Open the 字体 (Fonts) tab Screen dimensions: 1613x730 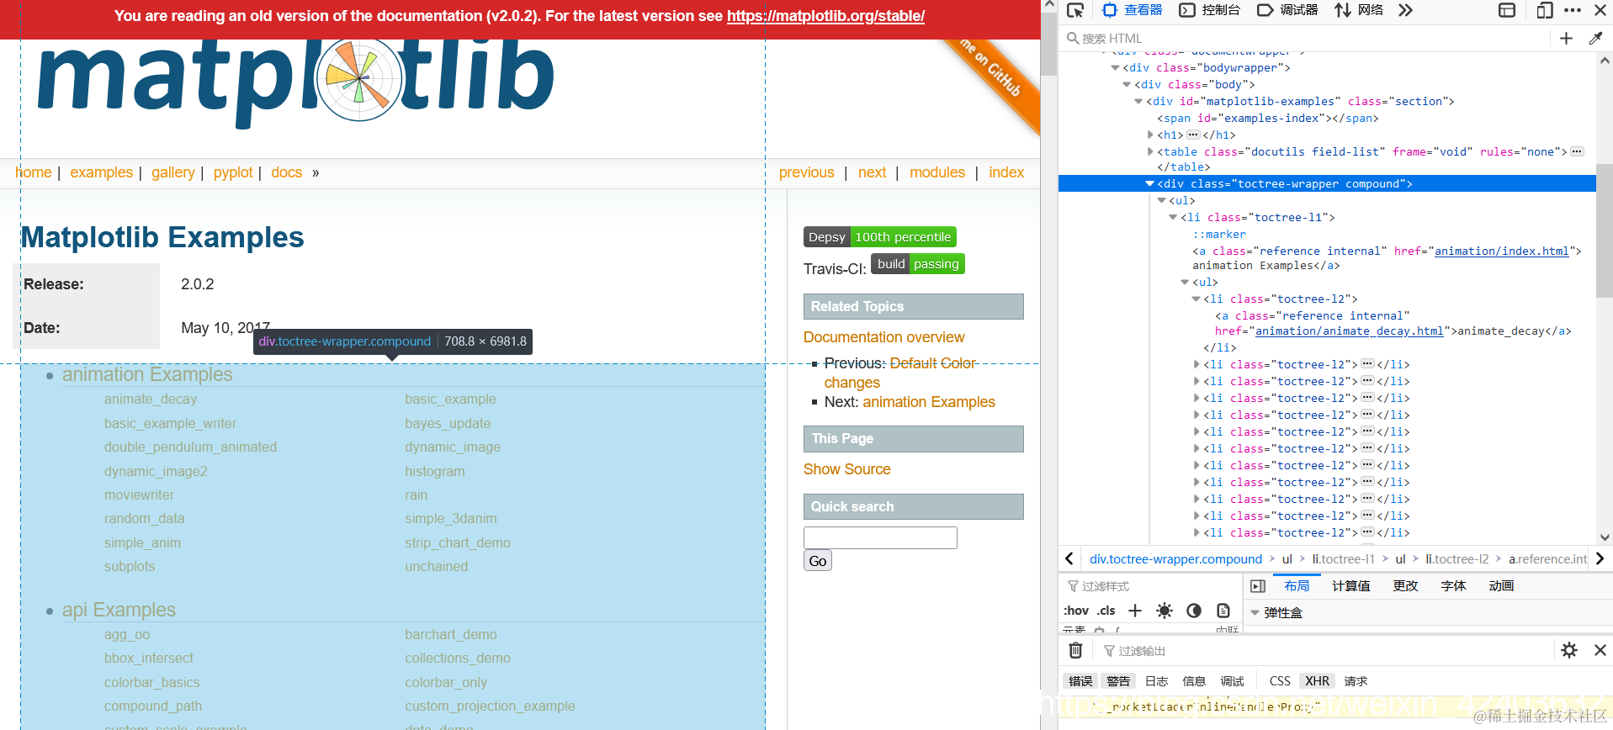coord(1453,586)
